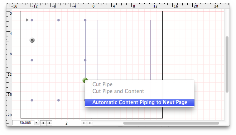Open the zoom percentage dropdown arrow
The width and height of the screenshot is (236, 135).
[36, 123]
